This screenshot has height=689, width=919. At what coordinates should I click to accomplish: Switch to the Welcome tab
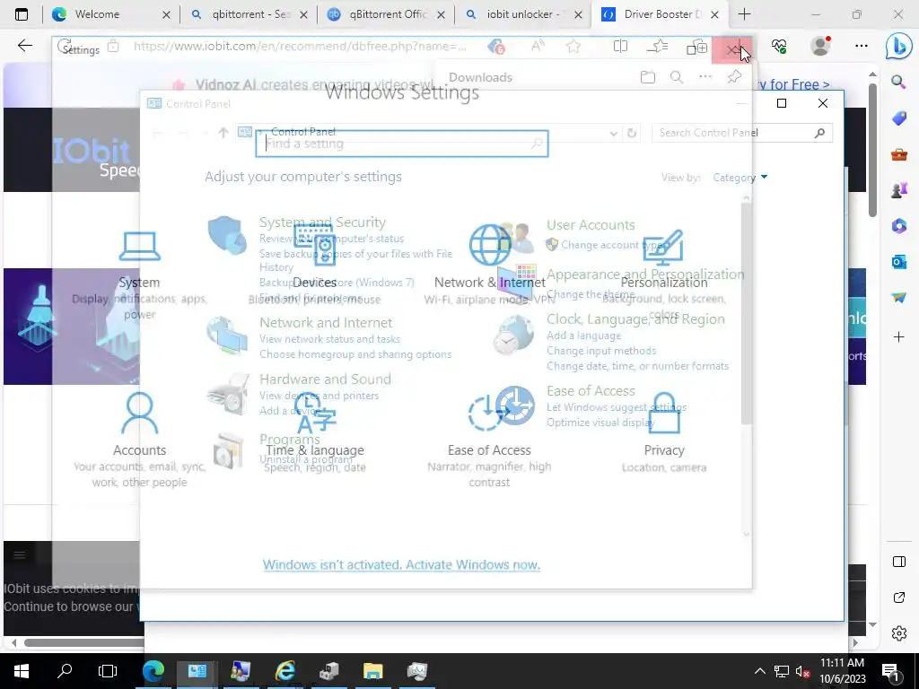109,14
